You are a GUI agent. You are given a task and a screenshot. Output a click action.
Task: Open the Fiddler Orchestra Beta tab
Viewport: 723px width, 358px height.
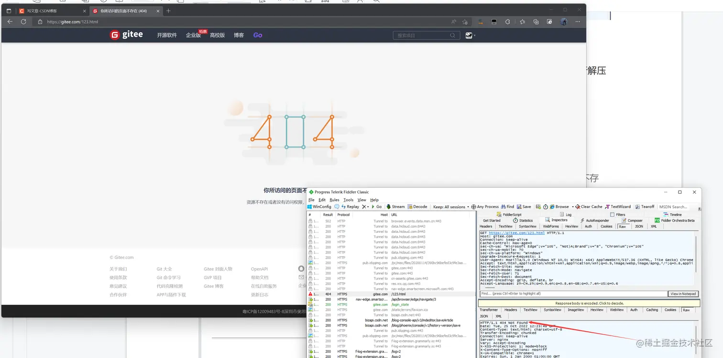pos(674,221)
